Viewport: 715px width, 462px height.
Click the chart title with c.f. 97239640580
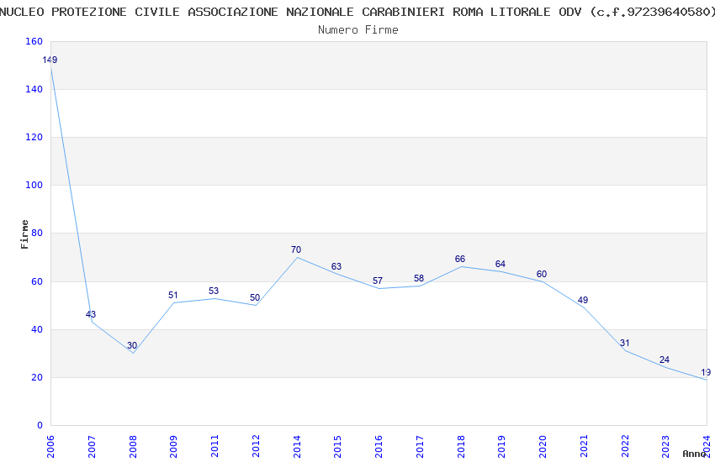(357, 12)
